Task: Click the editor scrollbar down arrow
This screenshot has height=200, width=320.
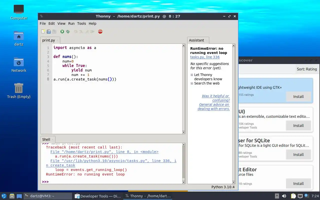Action: (183, 132)
